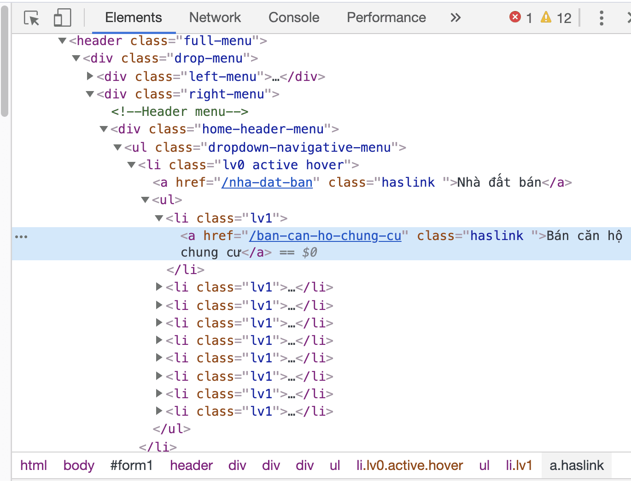
Task: Click the yellow warning count icon
Action: pyautogui.click(x=546, y=17)
